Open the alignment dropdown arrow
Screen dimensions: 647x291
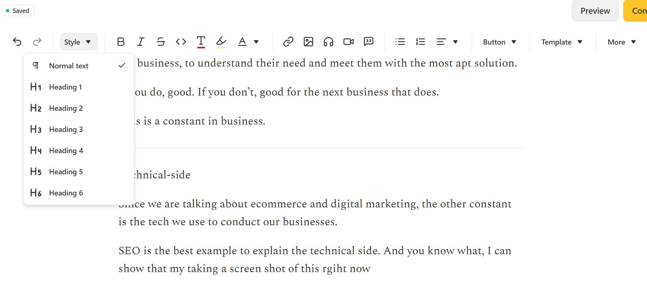[x=455, y=42]
